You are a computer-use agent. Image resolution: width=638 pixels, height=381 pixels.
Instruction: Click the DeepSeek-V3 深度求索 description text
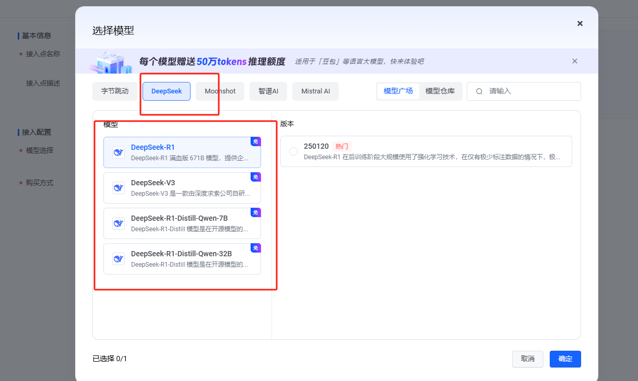point(191,193)
